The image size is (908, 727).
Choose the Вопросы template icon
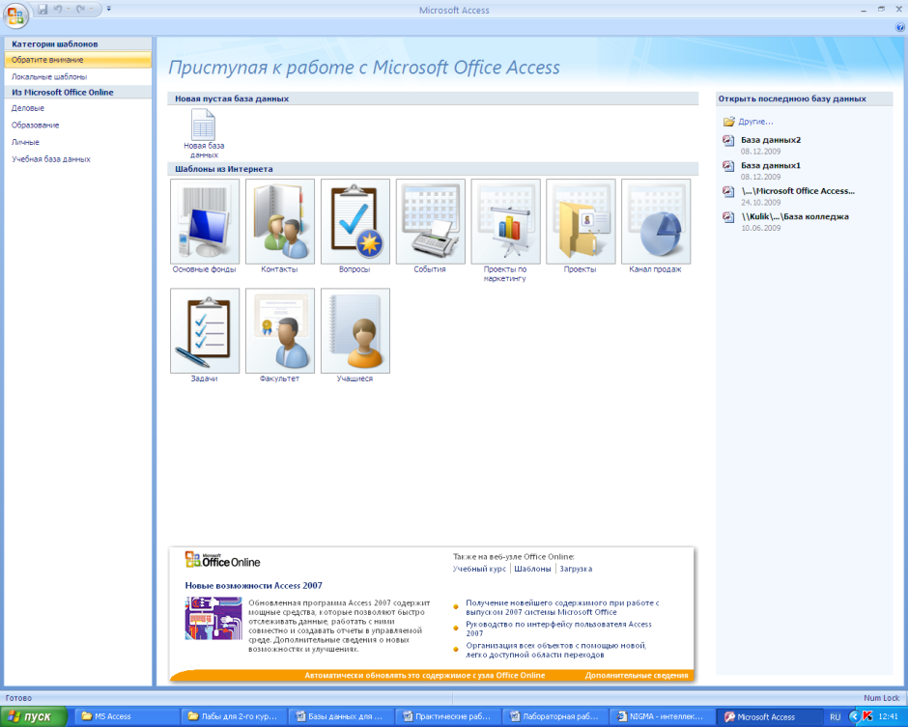pyautogui.click(x=355, y=221)
